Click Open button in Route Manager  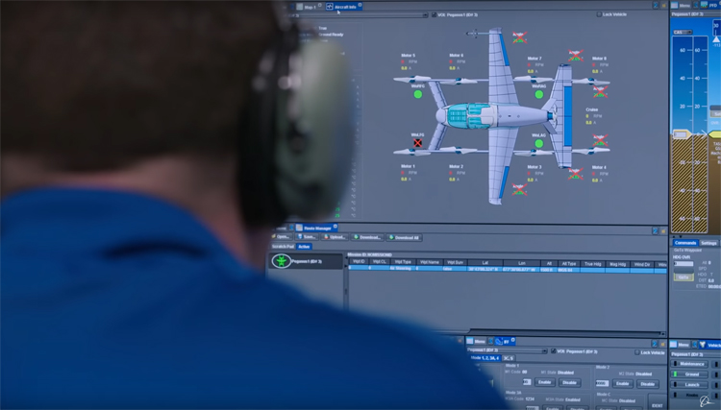[281, 237]
